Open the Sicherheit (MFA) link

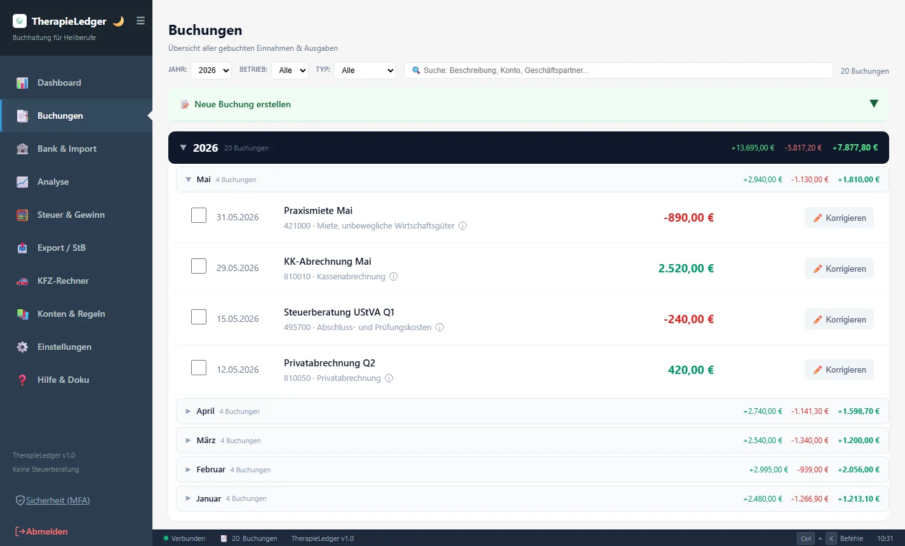pos(53,500)
